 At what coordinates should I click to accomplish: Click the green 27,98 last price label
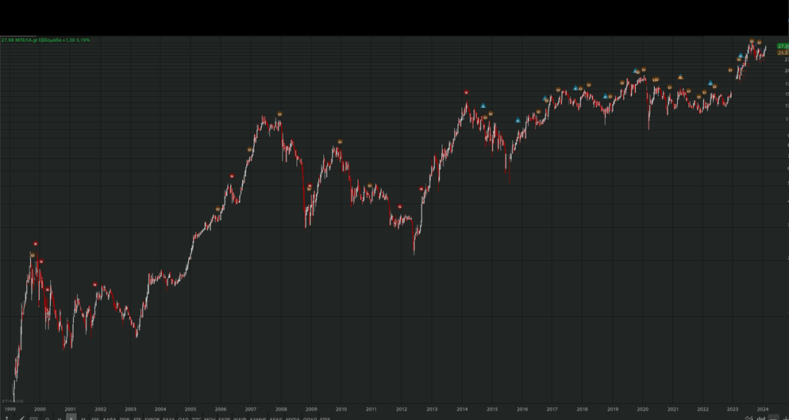click(783, 46)
